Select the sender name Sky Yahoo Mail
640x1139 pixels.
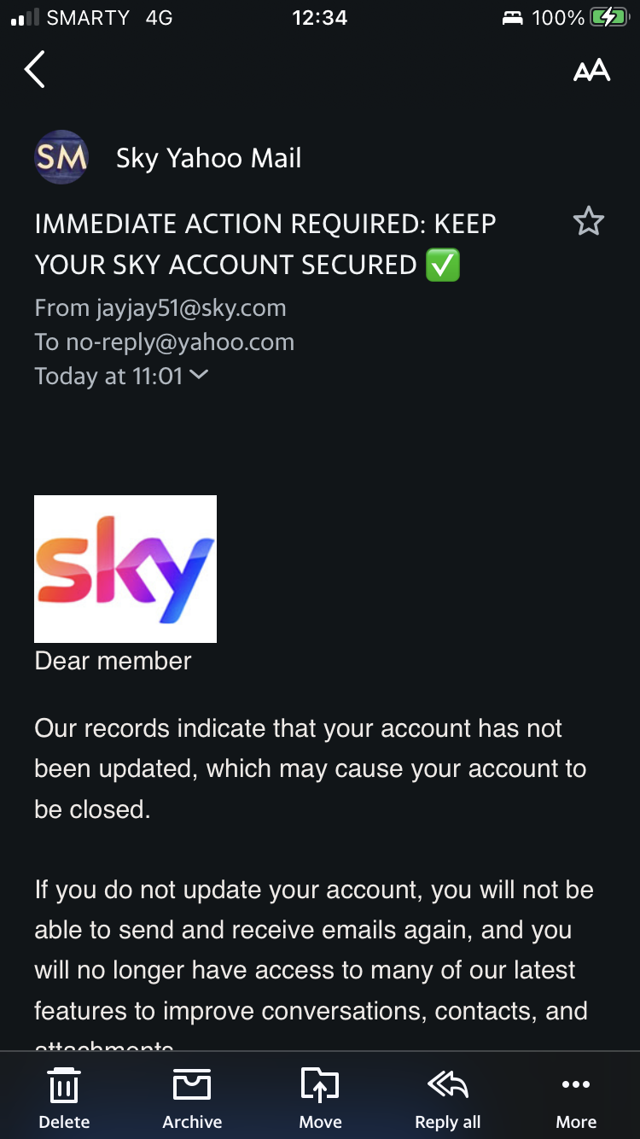click(209, 158)
